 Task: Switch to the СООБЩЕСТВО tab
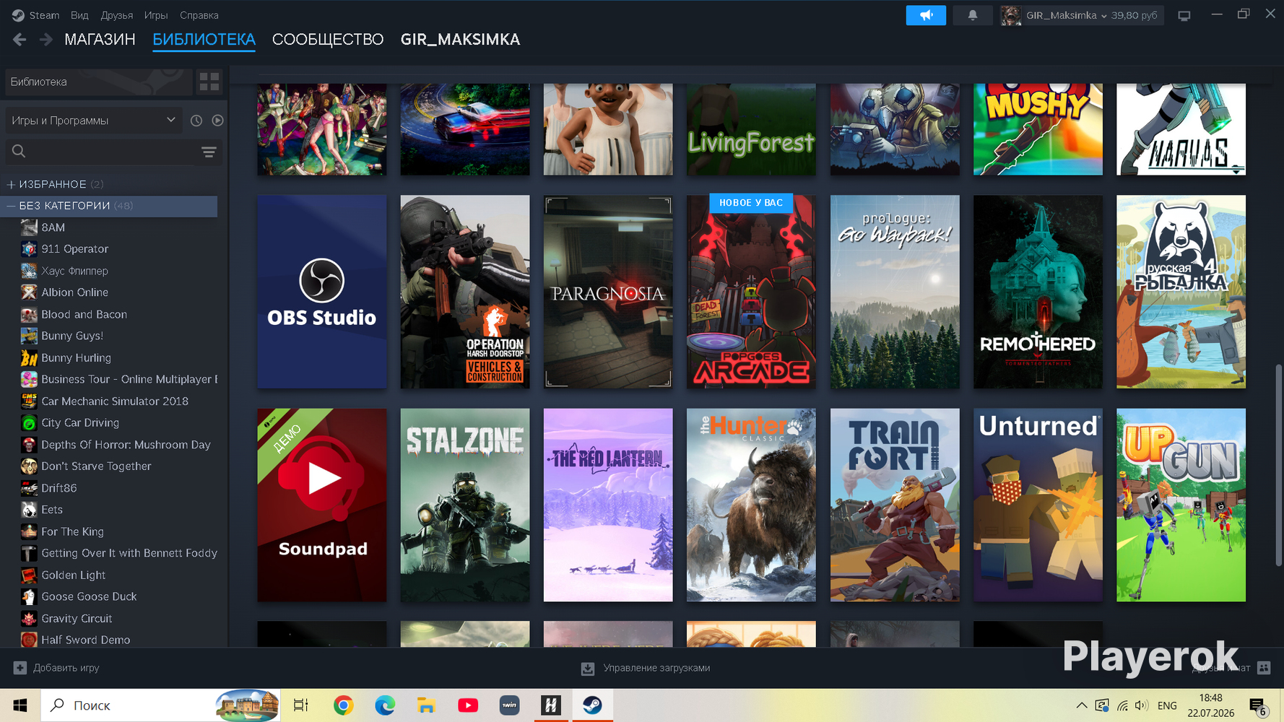tap(328, 40)
